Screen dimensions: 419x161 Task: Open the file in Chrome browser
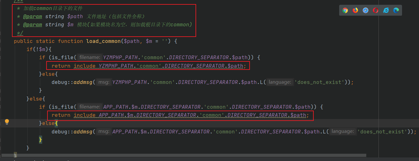(345, 10)
